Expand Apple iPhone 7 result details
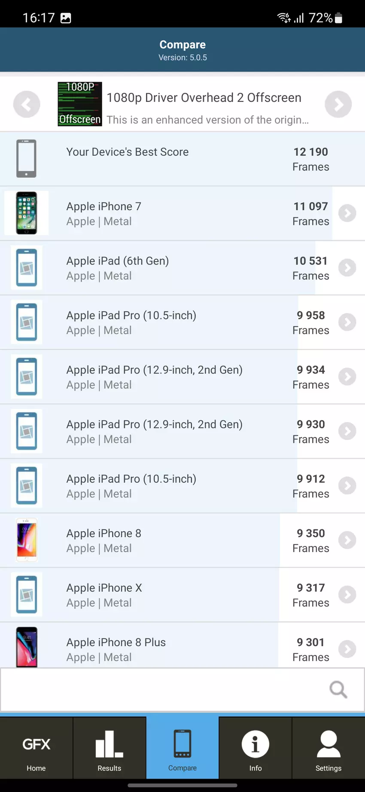The height and width of the screenshot is (792, 365). 347,213
